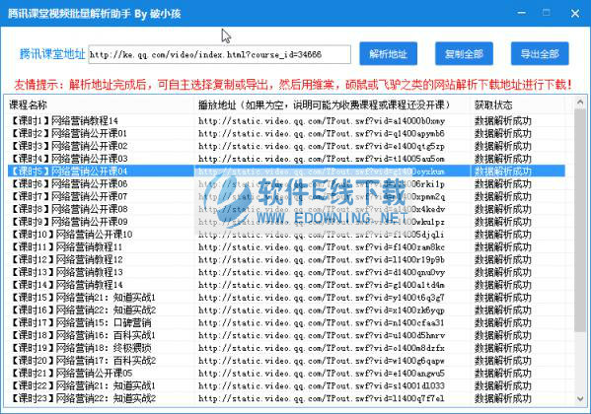Screen dimensions: 591x414
Task: Click the list scrollbar up arrow
Action: tap(580, 102)
